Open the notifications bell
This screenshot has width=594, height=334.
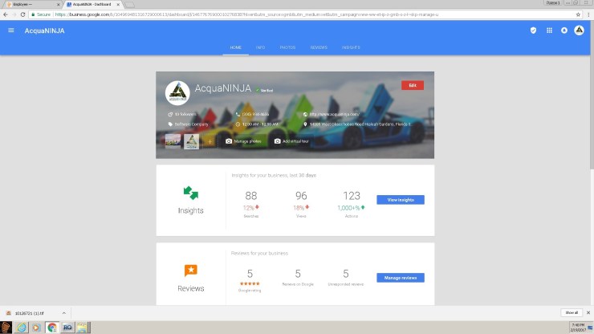point(564,31)
